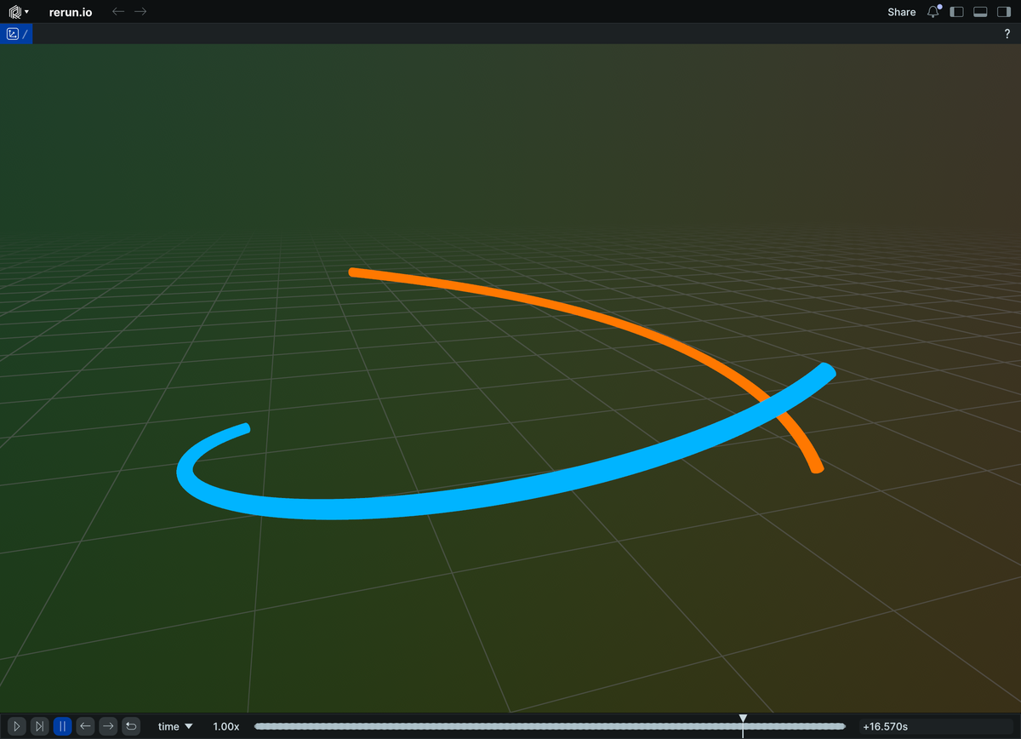Click the Share button
The image size is (1021, 739).
tap(901, 12)
